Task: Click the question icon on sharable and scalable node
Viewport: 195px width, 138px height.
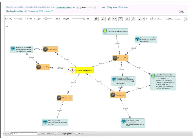Action: coord(13,49)
